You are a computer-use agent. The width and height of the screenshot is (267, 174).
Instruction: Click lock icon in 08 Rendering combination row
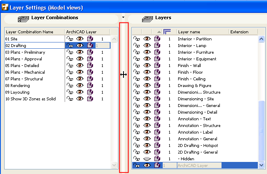pyautogui.click(x=70, y=85)
